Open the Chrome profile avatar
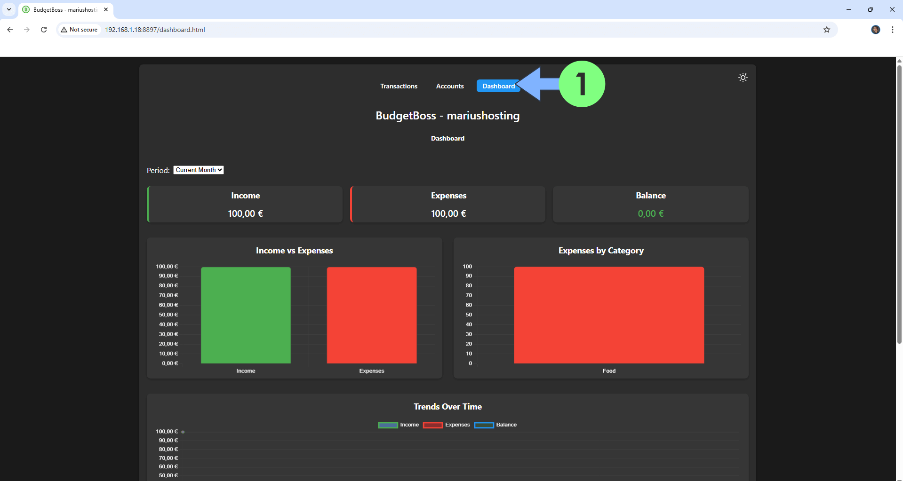Image resolution: width=903 pixels, height=481 pixels. tap(875, 30)
